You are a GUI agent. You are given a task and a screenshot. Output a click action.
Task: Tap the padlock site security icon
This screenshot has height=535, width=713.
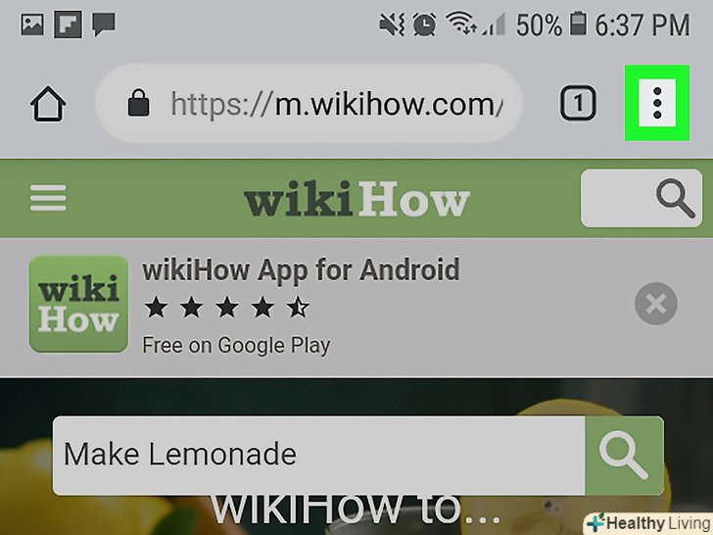[139, 103]
